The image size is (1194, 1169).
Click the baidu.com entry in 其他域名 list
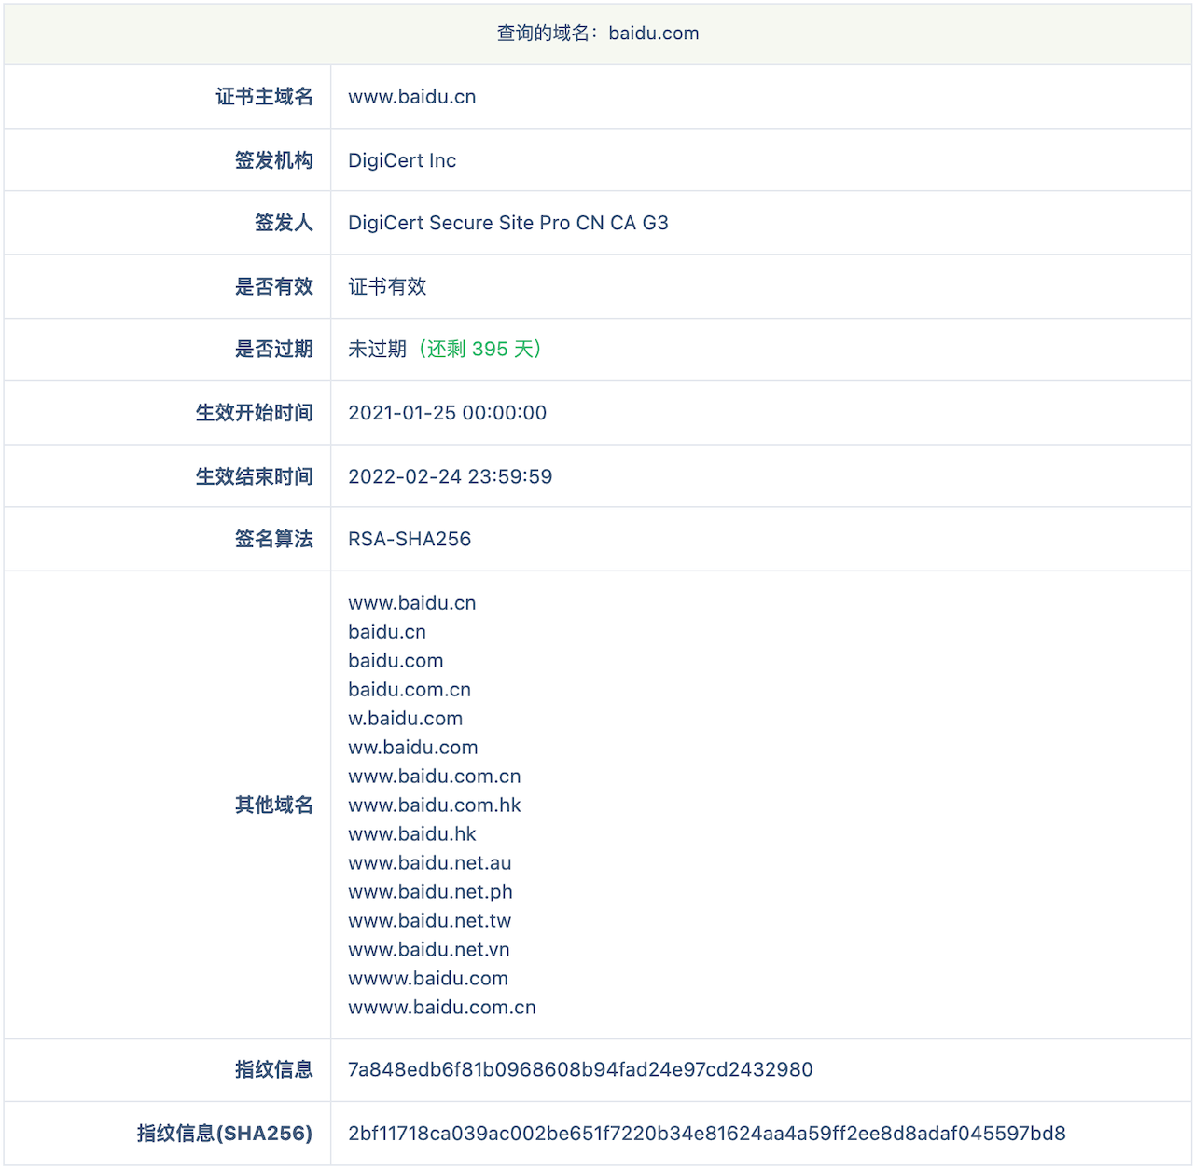pyautogui.click(x=396, y=660)
